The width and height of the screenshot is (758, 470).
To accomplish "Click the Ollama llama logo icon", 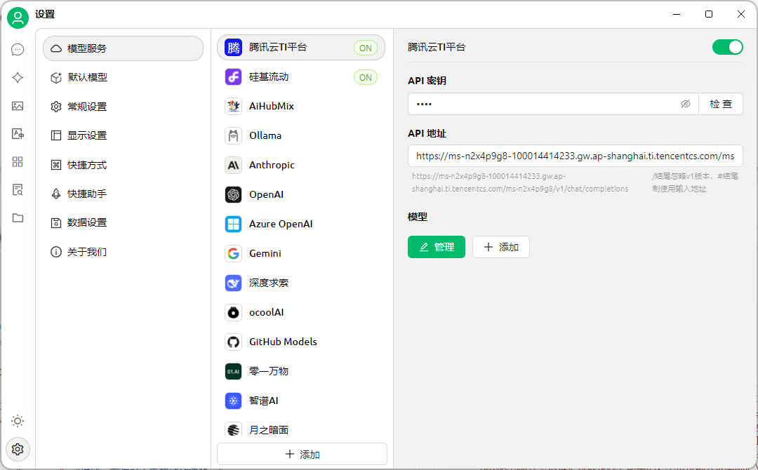I will (234, 135).
